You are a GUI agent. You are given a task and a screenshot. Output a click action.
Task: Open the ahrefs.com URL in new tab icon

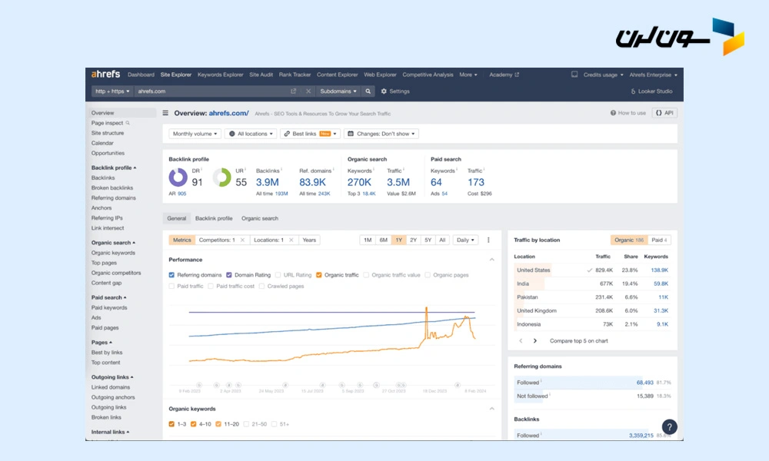293,91
